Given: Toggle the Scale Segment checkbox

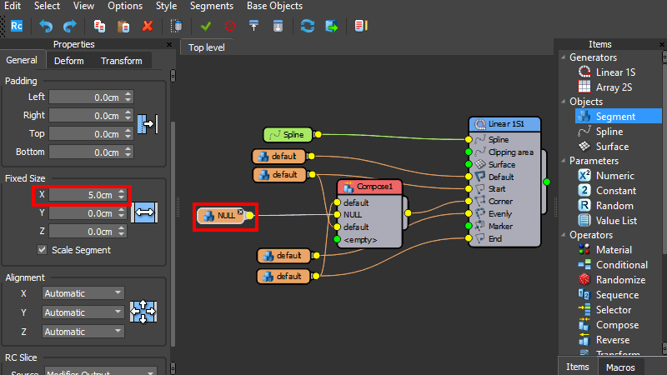Looking at the screenshot, I should [43, 250].
